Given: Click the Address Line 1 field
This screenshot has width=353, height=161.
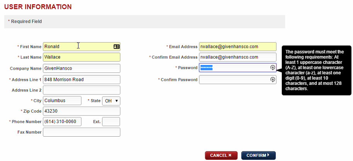Looking at the screenshot, I should 82,80.
